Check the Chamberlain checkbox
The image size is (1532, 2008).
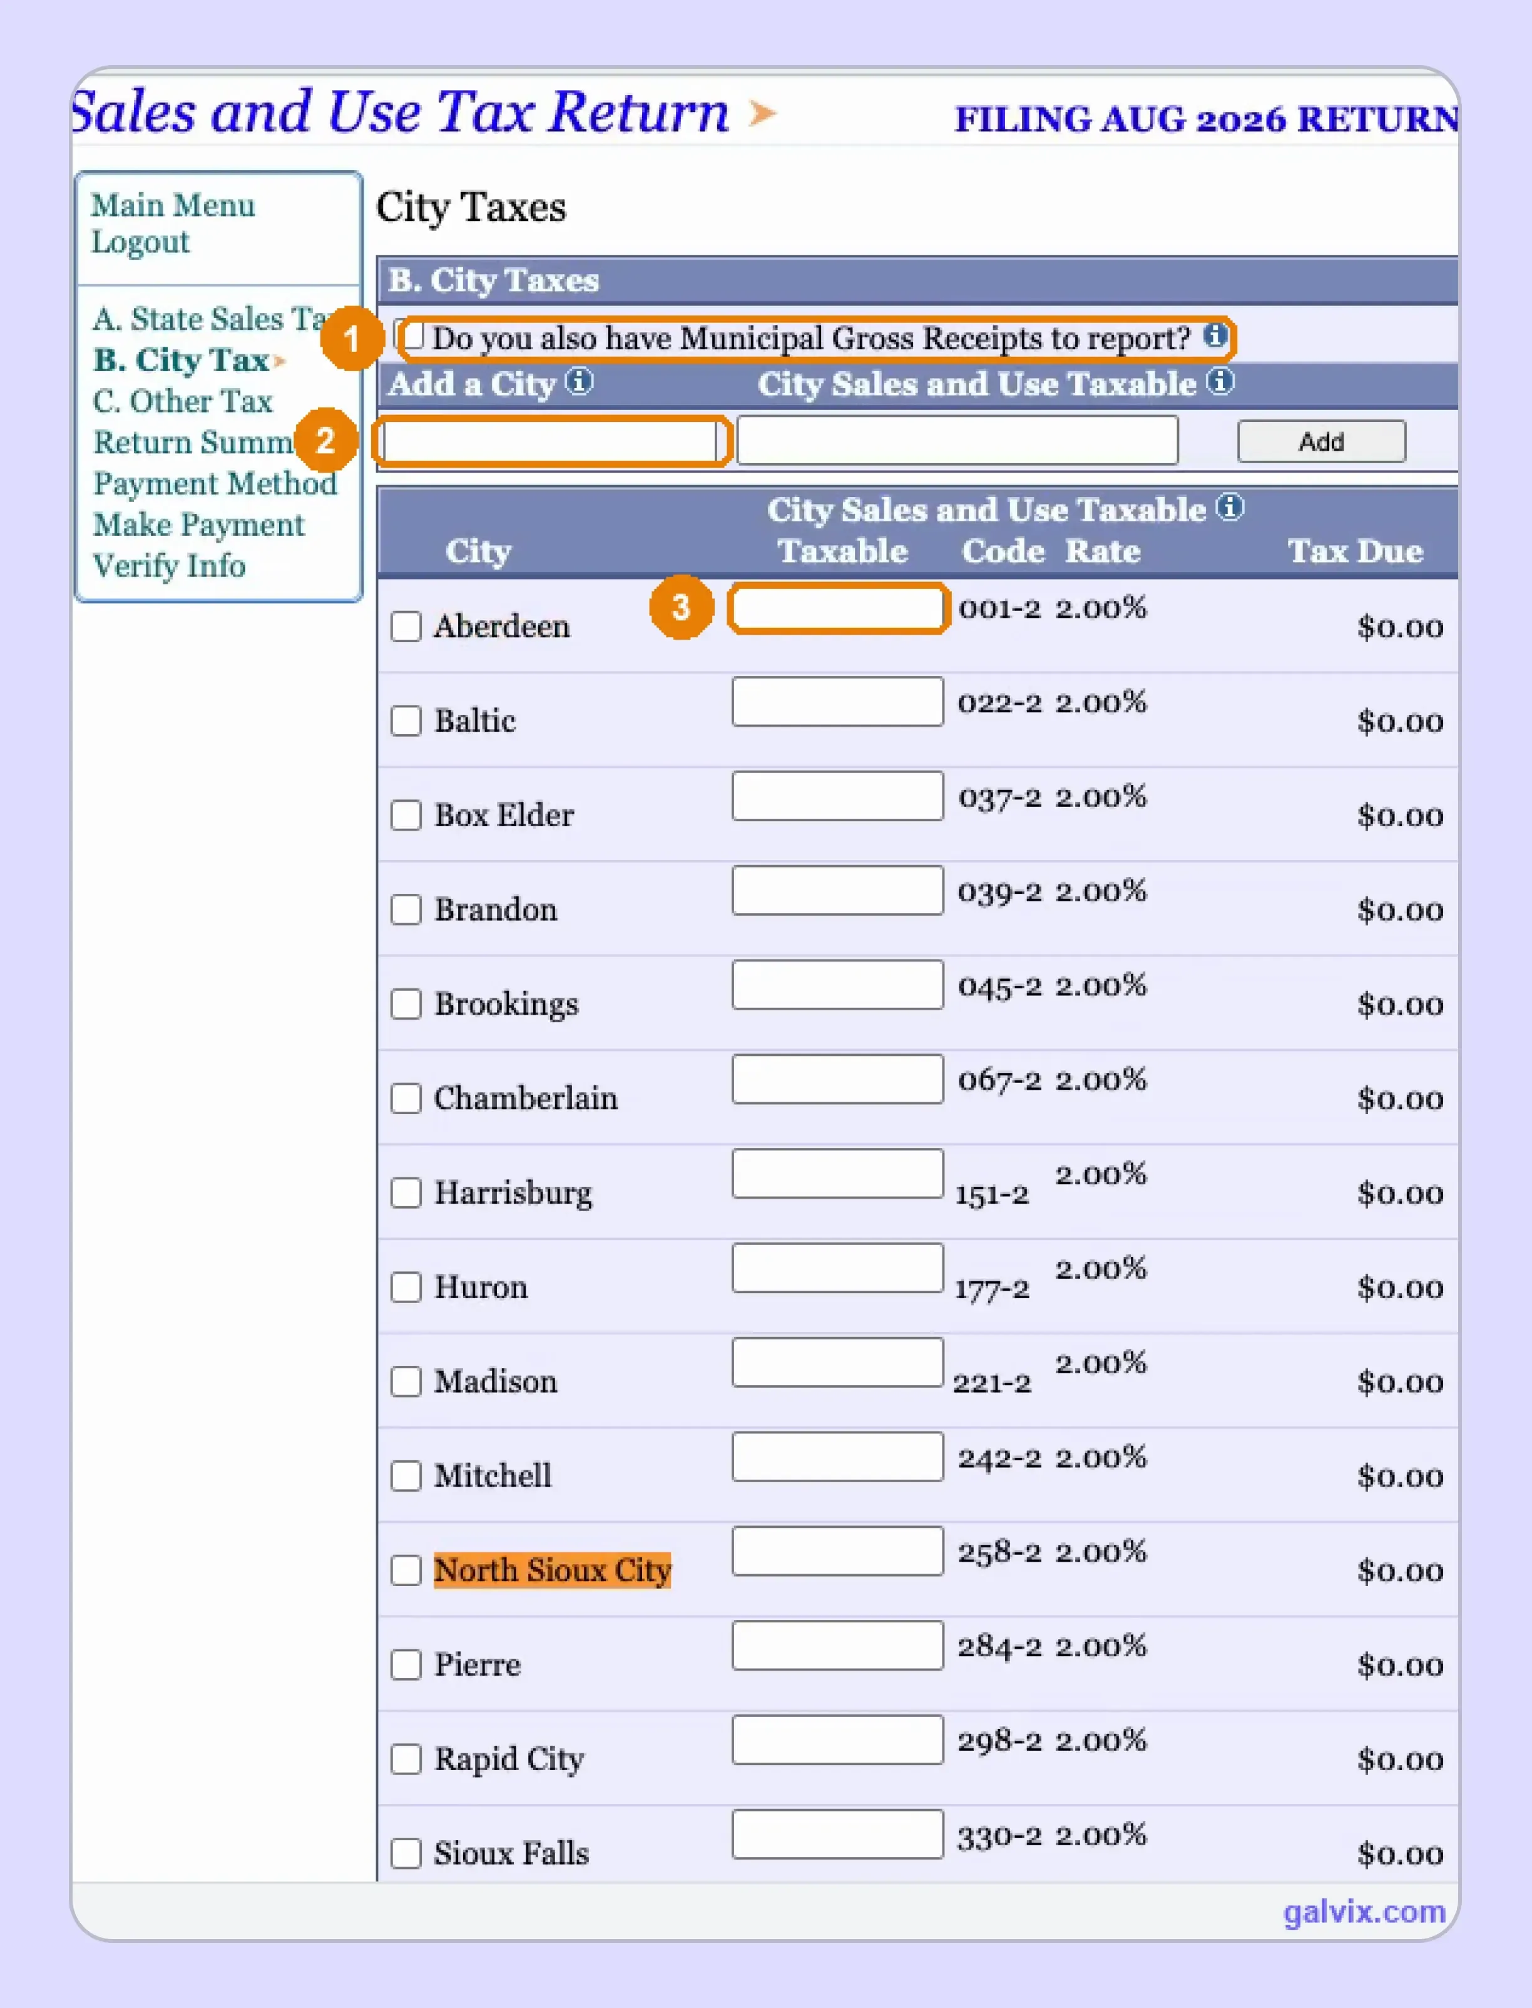pyautogui.click(x=406, y=1098)
